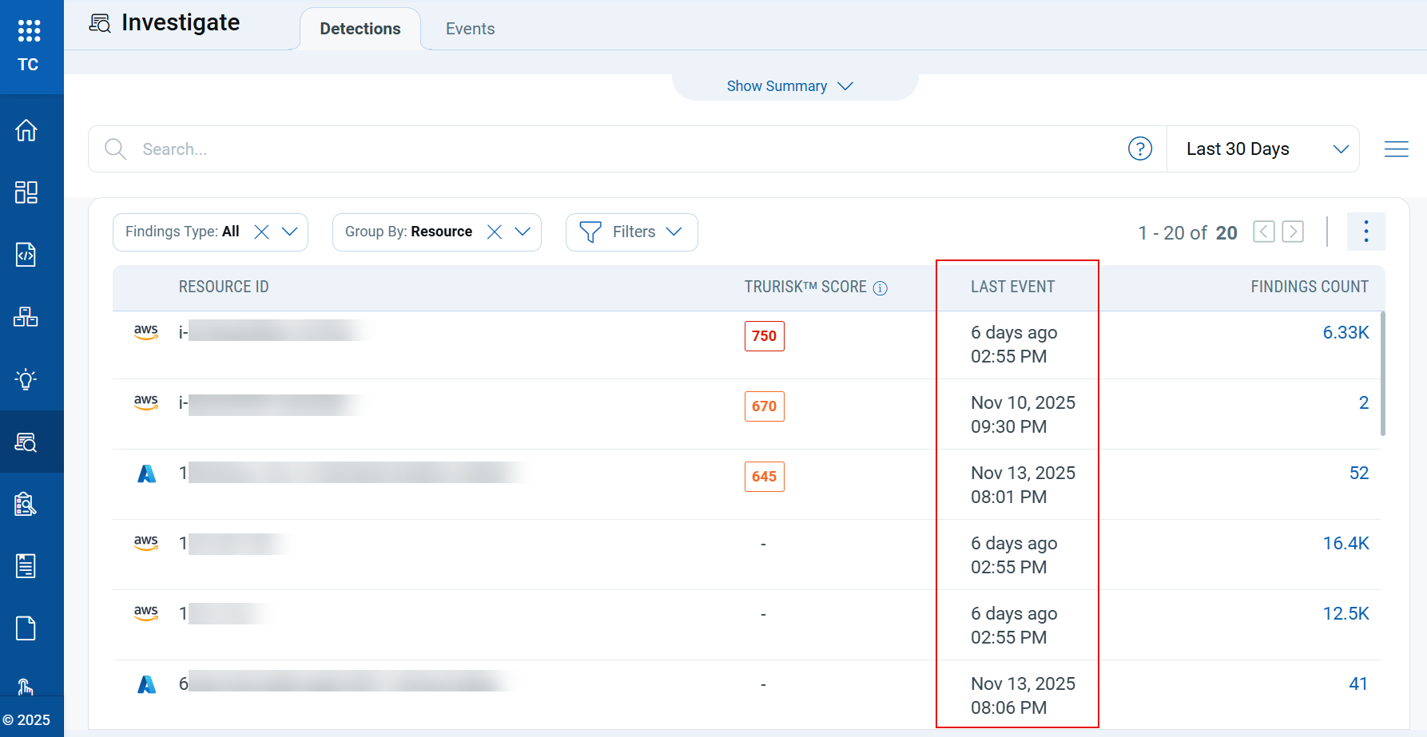Open the Dashboard sidebar icon
The image size is (1427, 737).
pos(26,192)
